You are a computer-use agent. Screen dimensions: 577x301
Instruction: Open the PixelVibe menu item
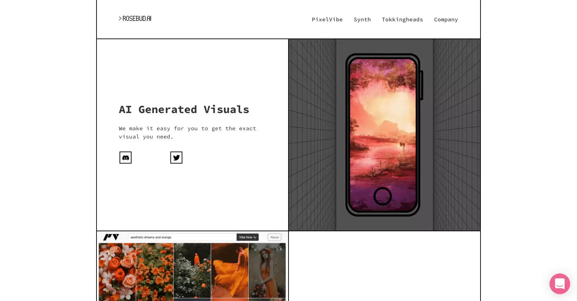coord(327,20)
